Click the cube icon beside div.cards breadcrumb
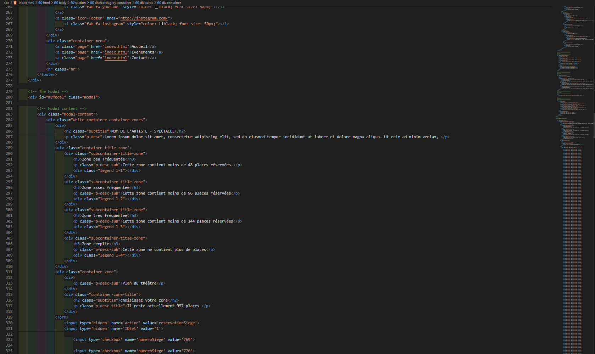This screenshot has height=354, width=595. pyautogui.click(x=137, y=2)
